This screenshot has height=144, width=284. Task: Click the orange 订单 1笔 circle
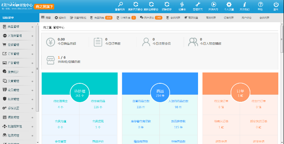pos(240,93)
